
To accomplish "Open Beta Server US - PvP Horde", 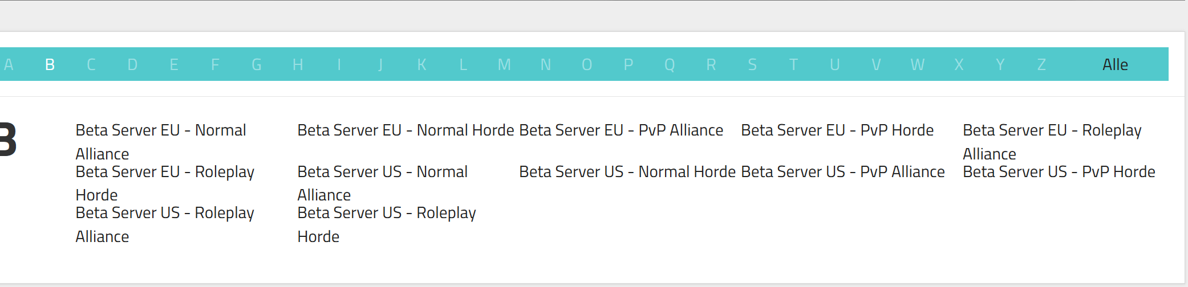I will (1059, 172).
